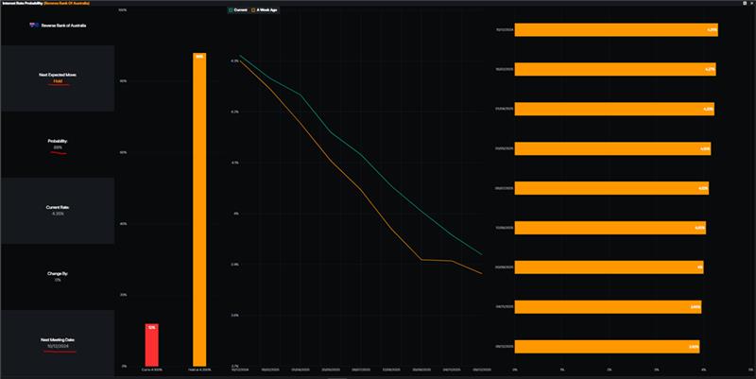This screenshot has width=756, height=379.
Task: Click the Next Expected Move label
Action: 58,75
